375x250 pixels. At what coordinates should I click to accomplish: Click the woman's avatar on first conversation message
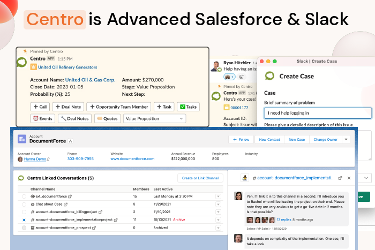(238, 196)
